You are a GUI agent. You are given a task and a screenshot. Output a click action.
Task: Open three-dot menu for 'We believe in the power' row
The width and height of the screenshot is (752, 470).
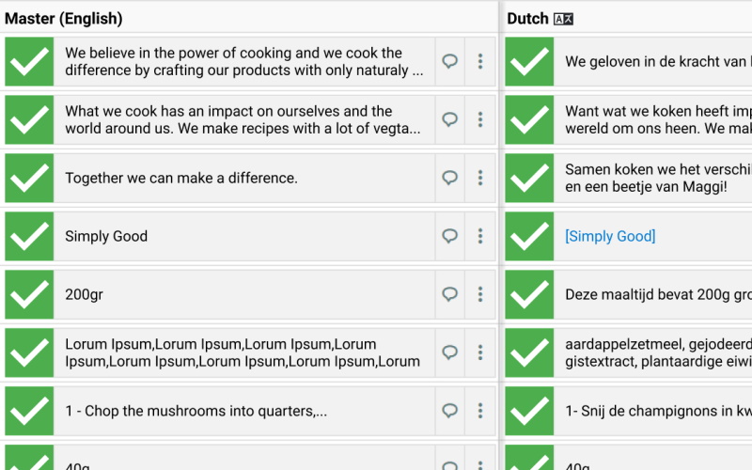[480, 61]
